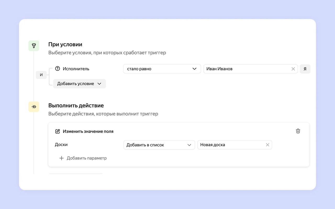Viewport: 335px width, 209px height.
Task: Click the Доски field label
Action: [x=61, y=145]
